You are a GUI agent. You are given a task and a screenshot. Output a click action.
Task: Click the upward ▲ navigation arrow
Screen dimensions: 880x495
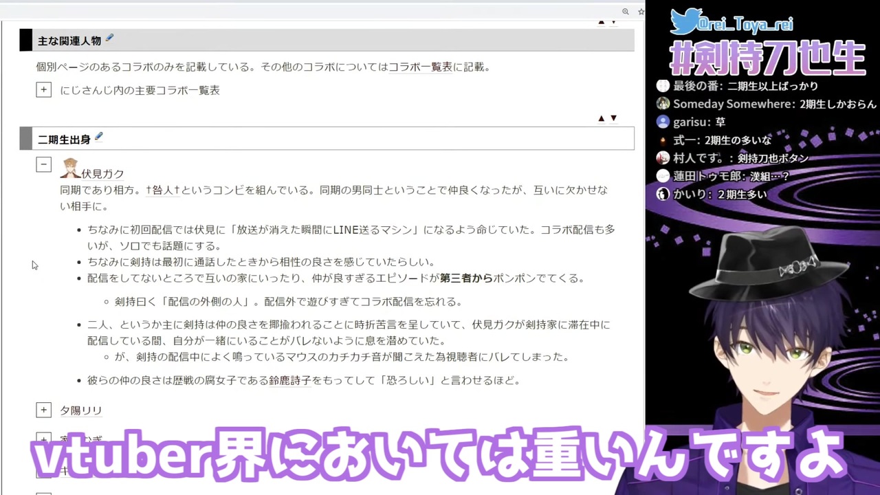click(x=601, y=118)
